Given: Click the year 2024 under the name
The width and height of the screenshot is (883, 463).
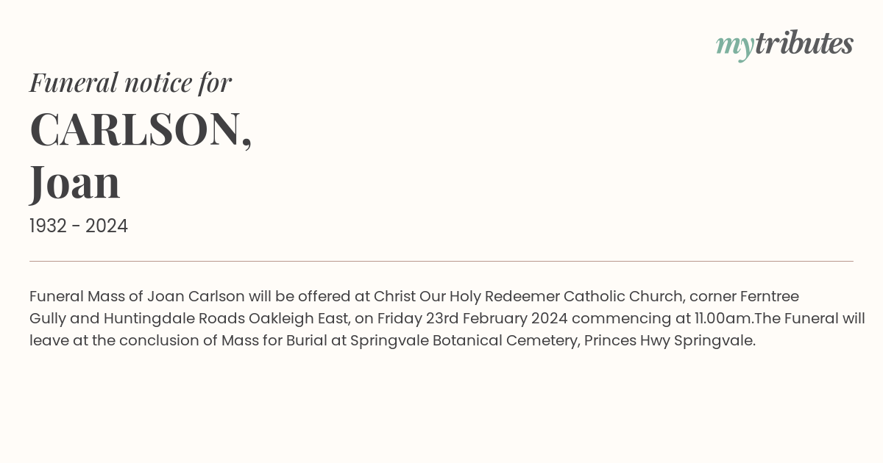Looking at the screenshot, I should point(107,226).
